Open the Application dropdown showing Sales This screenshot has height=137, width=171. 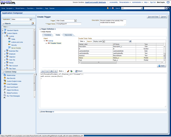tap(31, 19)
